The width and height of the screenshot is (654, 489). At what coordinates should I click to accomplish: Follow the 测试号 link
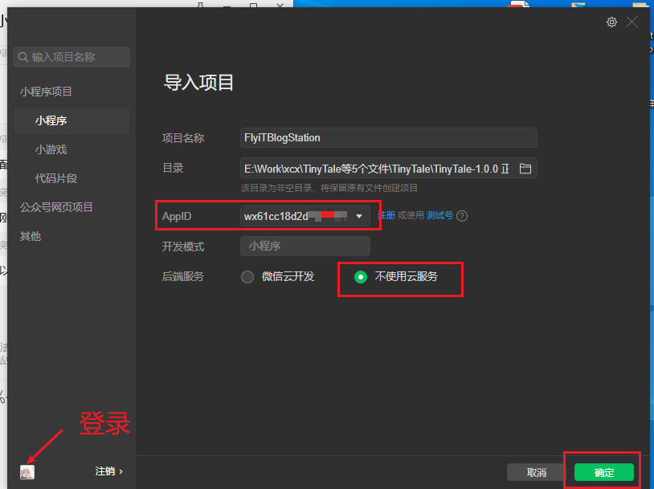point(439,215)
